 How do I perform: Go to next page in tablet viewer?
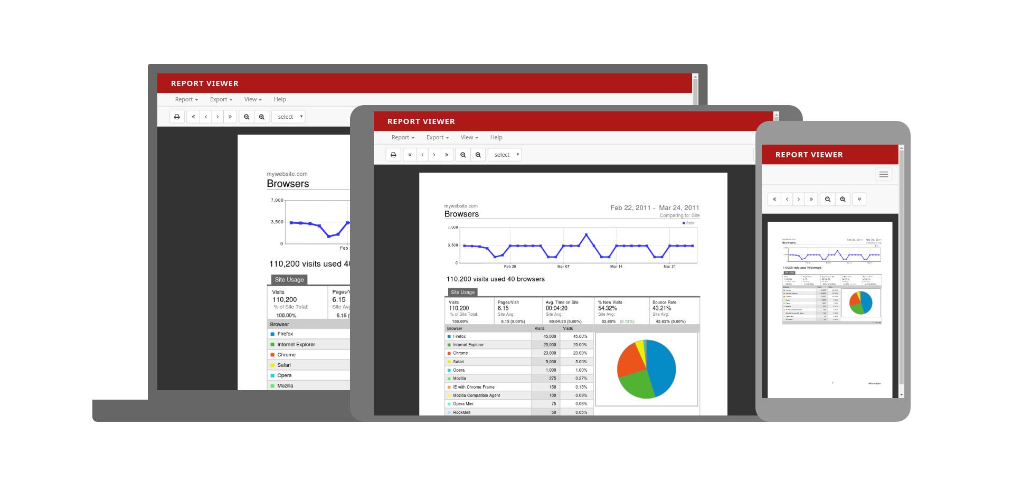pyautogui.click(x=434, y=155)
